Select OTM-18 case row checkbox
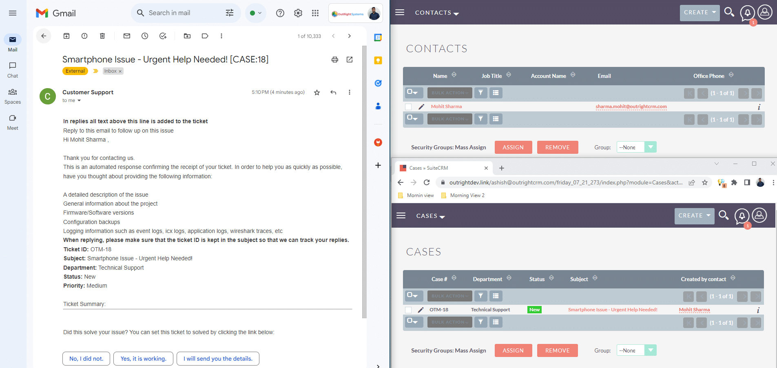This screenshot has width=777, height=368. pyautogui.click(x=408, y=310)
